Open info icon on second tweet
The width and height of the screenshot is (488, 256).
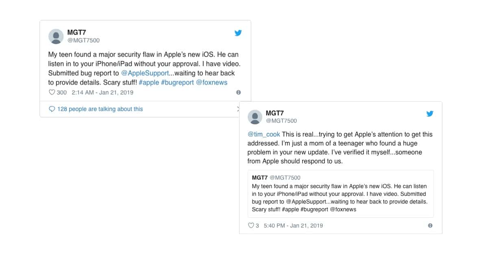(430, 226)
